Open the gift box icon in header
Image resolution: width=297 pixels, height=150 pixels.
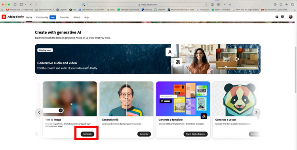(x=277, y=17)
